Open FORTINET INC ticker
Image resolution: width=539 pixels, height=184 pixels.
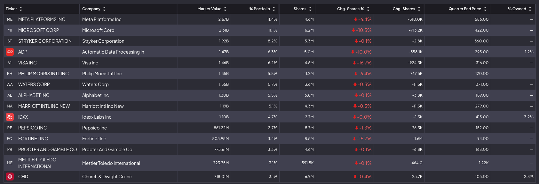pos(33,139)
